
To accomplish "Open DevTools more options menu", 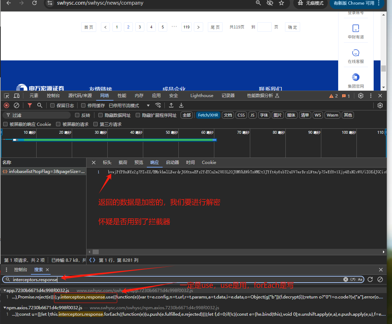I will (x=371, y=96).
